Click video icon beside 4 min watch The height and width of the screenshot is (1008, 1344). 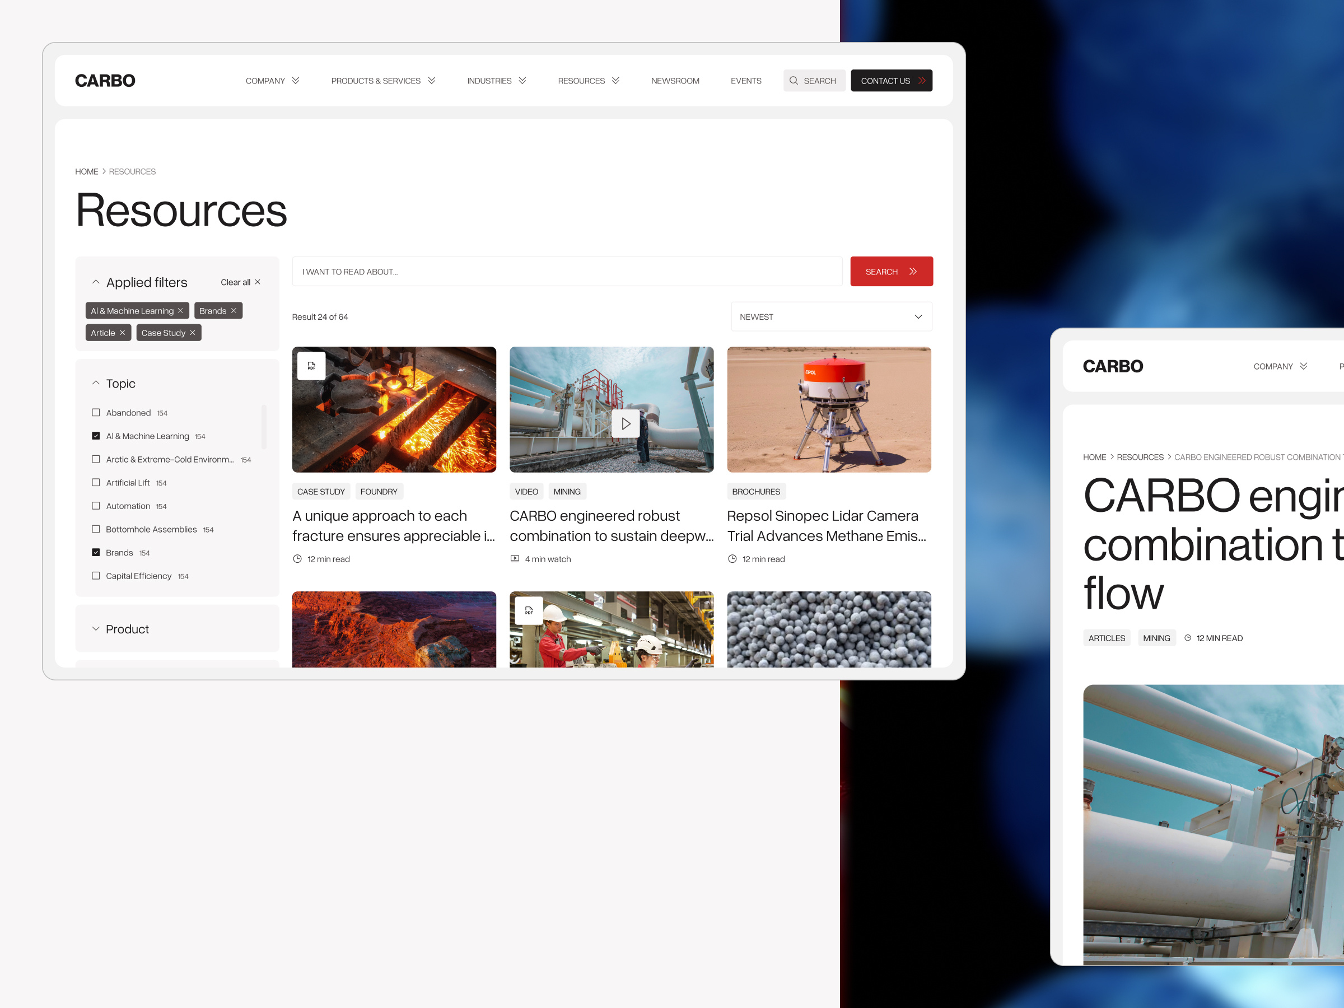[515, 559]
